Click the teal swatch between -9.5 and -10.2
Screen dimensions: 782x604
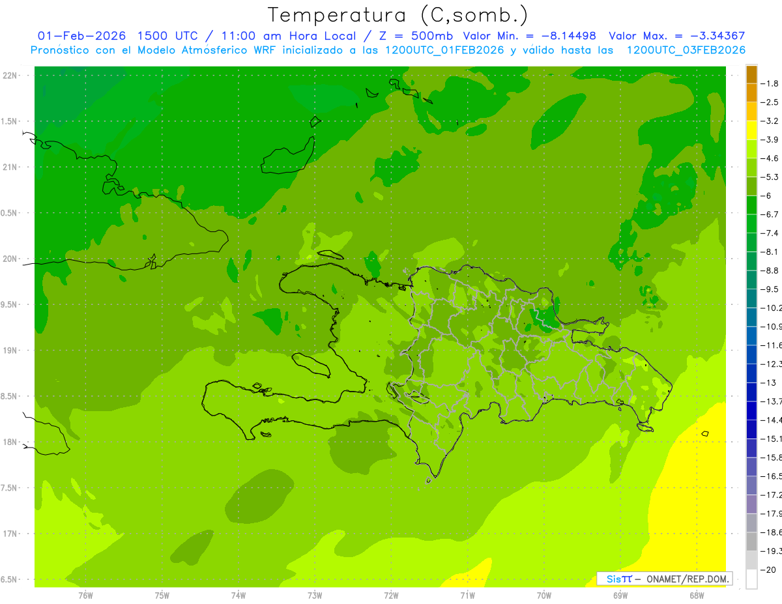751,298
